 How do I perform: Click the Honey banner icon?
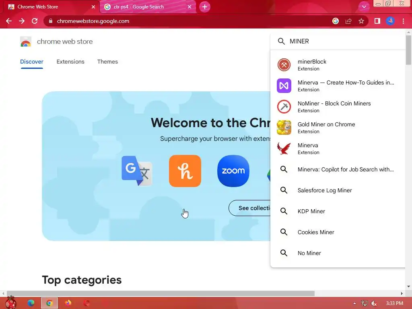click(185, 171)
